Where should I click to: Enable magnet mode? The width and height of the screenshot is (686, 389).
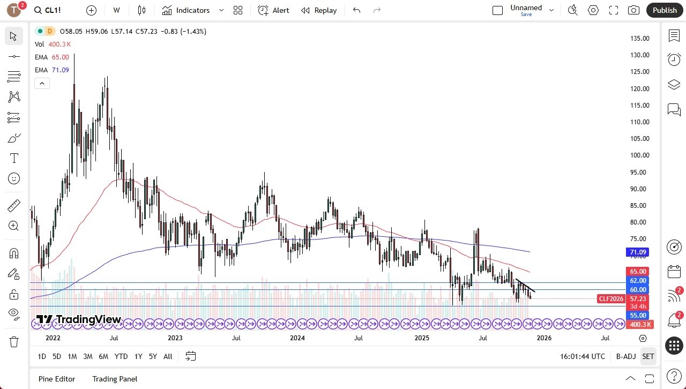tap(13, 253)
